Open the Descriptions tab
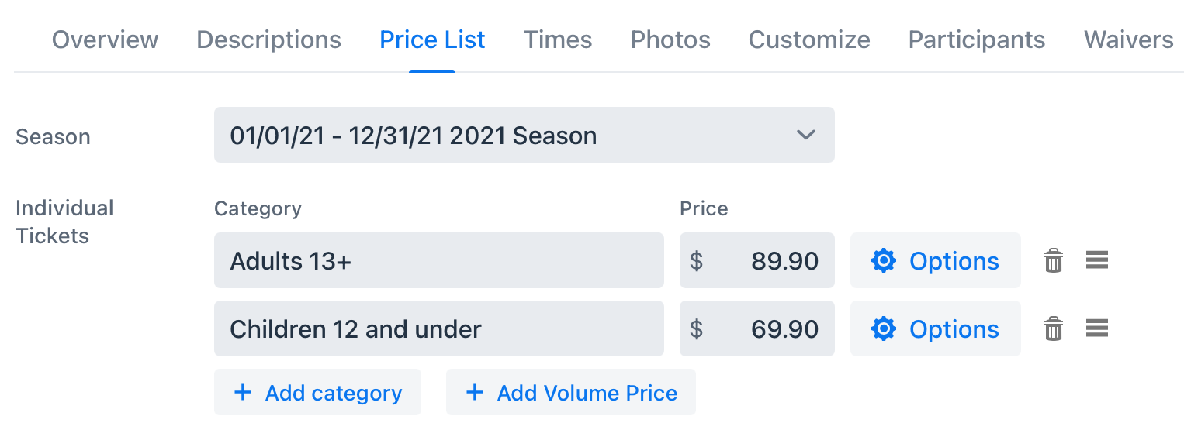Image resolution: width=1184 pixels, height=423 pixels. point(268,40)
